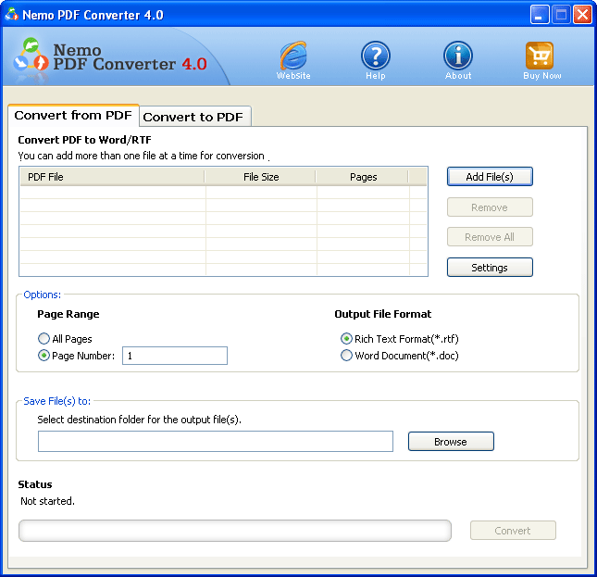Screen dimensions: 597x577
Task: Choose Word Document (*.doc) output
Action: pyautogui.click(x=346, y=356)
